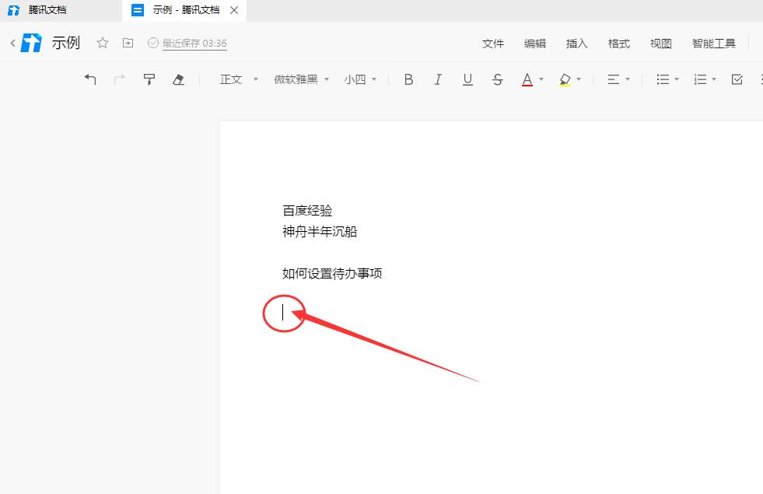Click the 最近保存 03:36 link

[193, 44]
